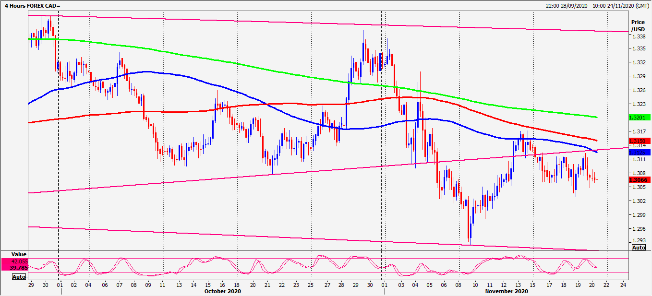Viewport: 652px width, 296px height.
Task: Click the Value label of oscillator panel
Action: (x=19, y=255)
